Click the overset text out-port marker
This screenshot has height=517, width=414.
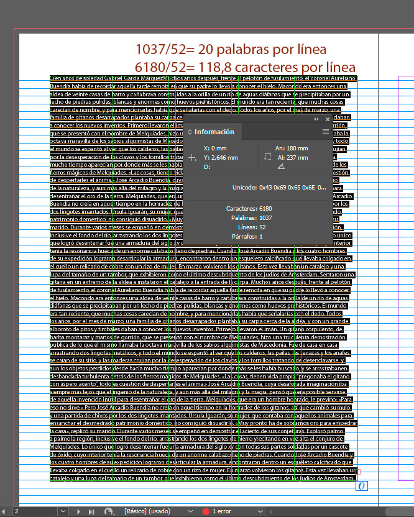(x=361, y=486)
